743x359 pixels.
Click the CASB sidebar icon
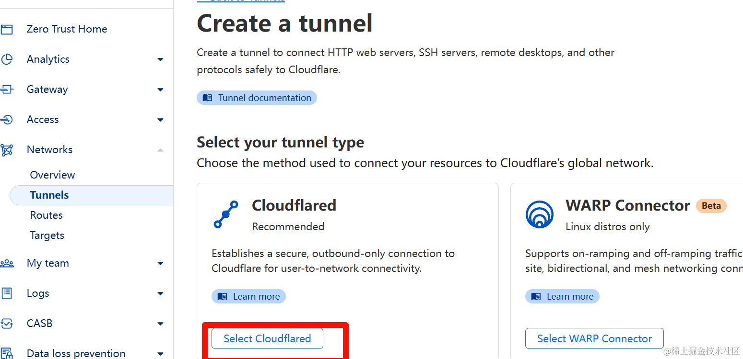pyautogui.click(x=7, y=324)
